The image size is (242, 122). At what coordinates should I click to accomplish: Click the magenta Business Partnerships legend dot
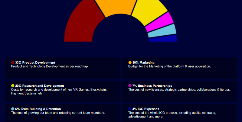click(x=130, y=86)
